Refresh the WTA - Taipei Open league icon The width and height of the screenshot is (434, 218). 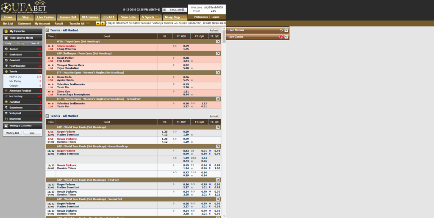click(x=218, y=41)
